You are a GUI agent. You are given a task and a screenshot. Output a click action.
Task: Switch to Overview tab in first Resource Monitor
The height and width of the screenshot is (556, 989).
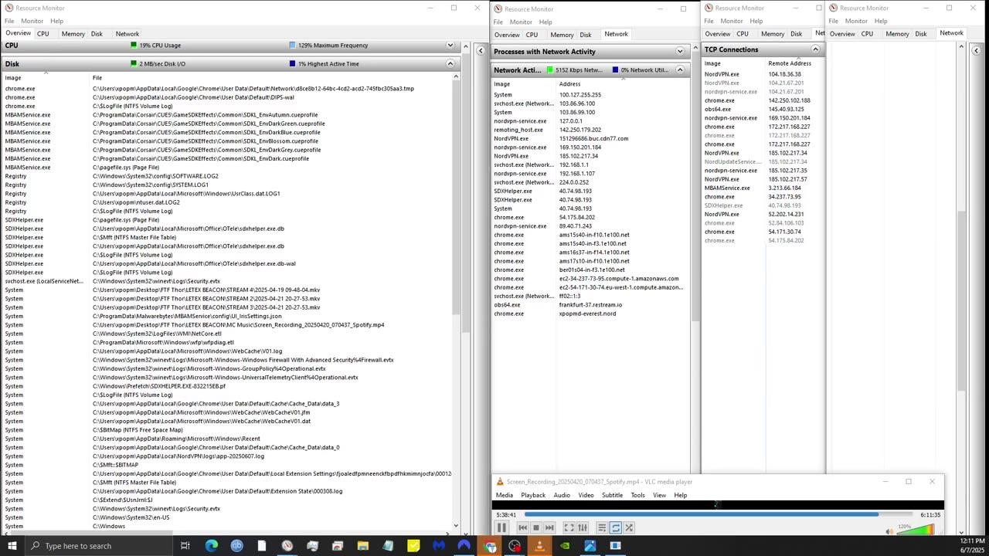pyautogui.click(x=18, y=33)
